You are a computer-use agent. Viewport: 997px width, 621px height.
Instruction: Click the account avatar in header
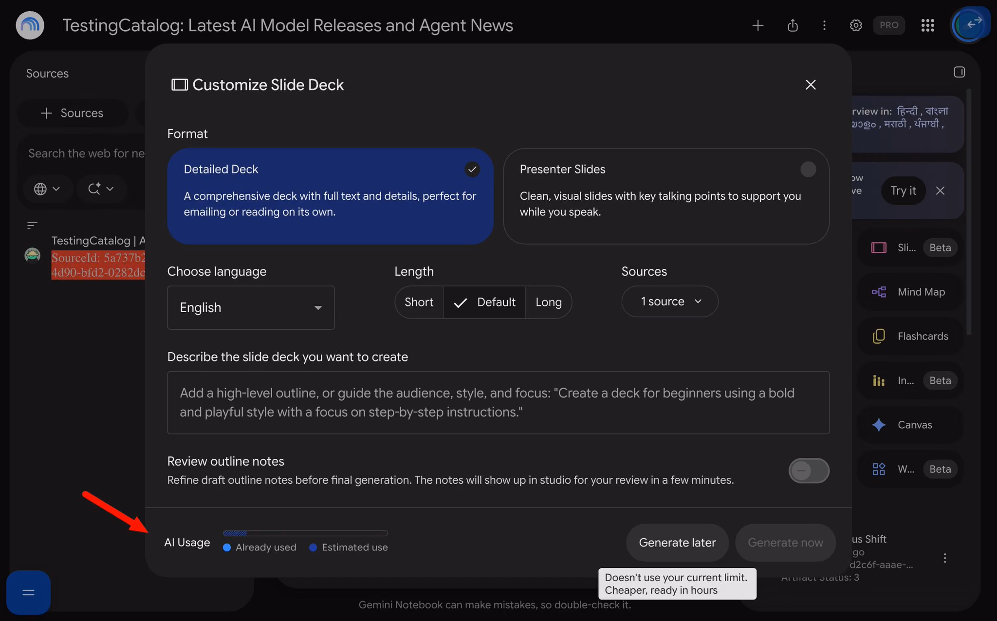click(969, 24)
